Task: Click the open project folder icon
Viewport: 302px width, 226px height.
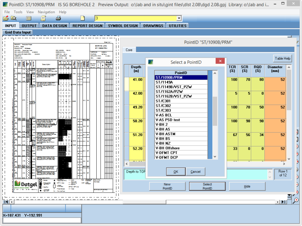Action: click(6, 18)
